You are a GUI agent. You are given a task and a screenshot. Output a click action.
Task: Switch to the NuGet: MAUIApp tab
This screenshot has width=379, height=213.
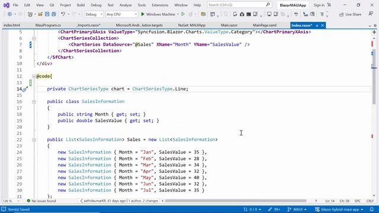pos(192,25)
